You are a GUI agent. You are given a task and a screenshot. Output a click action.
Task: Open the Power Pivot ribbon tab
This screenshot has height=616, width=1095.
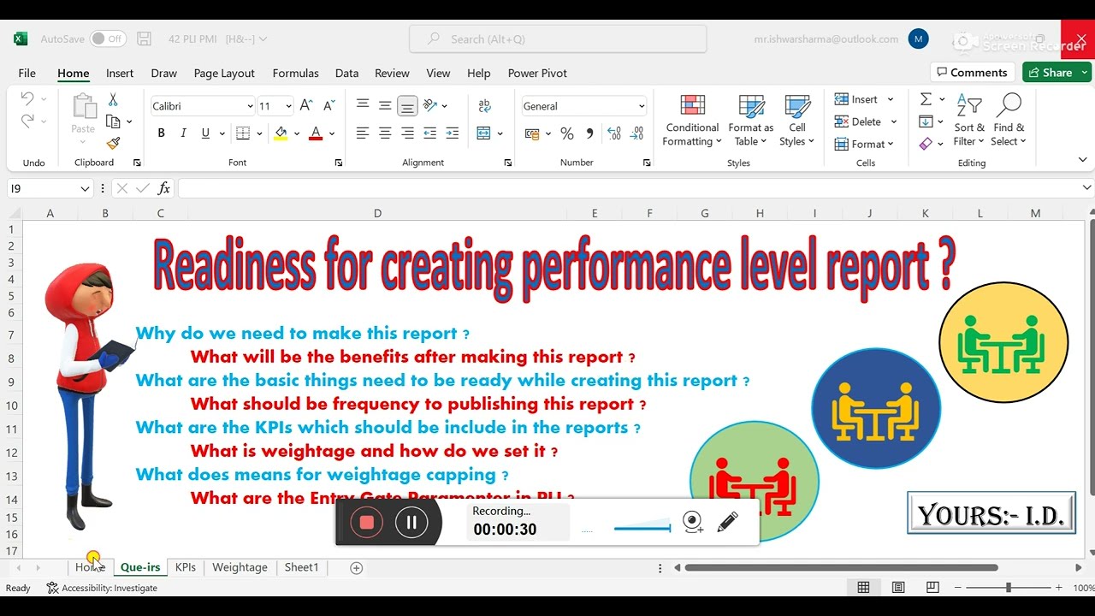[x=537, y=73]
